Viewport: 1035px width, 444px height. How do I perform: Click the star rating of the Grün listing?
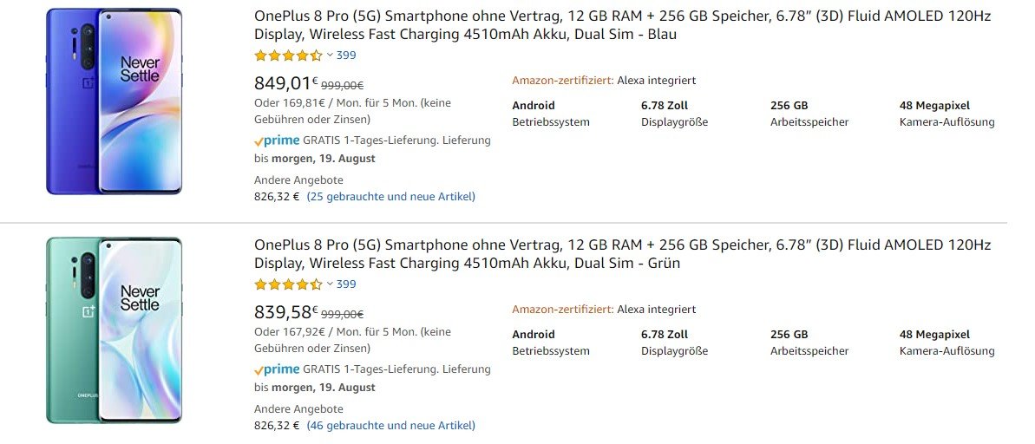pyautogui.click(x=288, y=284)
